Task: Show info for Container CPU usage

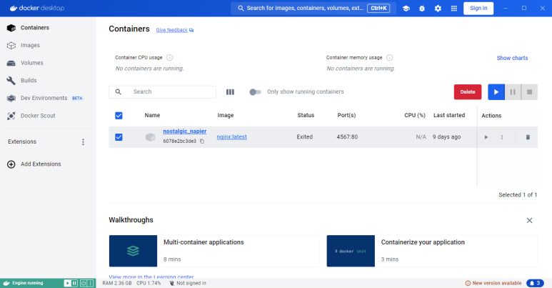Action: click(169, 57)
